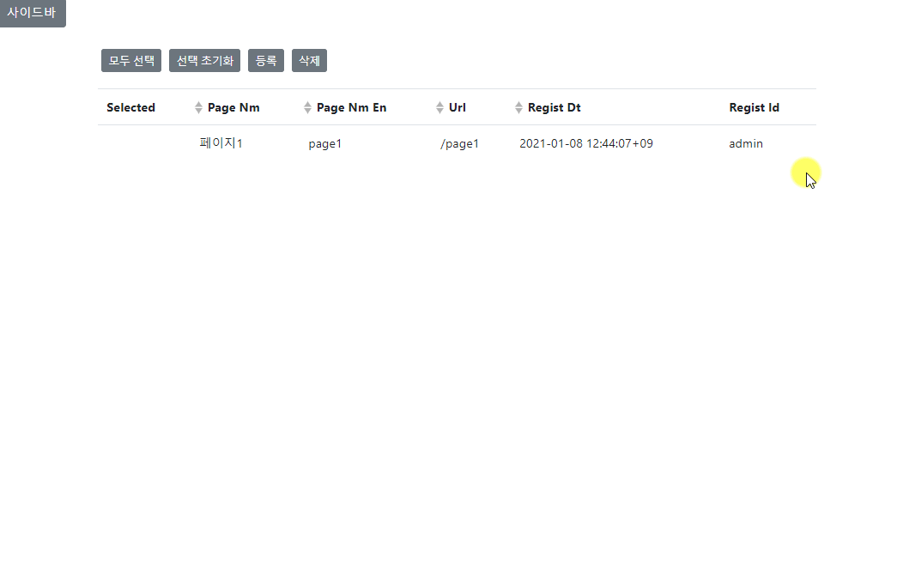Click the Page Nm header text
Image resolution: width=903 pixels, height=562 pixels.
233,108
